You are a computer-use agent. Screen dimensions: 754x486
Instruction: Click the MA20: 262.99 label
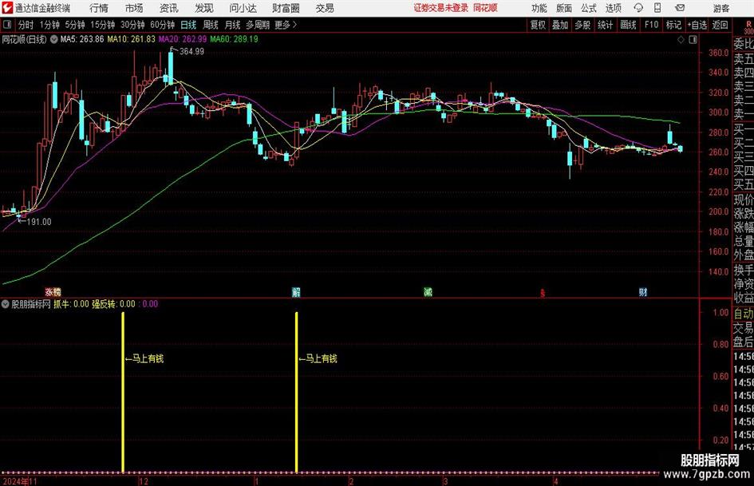(x=183, y=39)
